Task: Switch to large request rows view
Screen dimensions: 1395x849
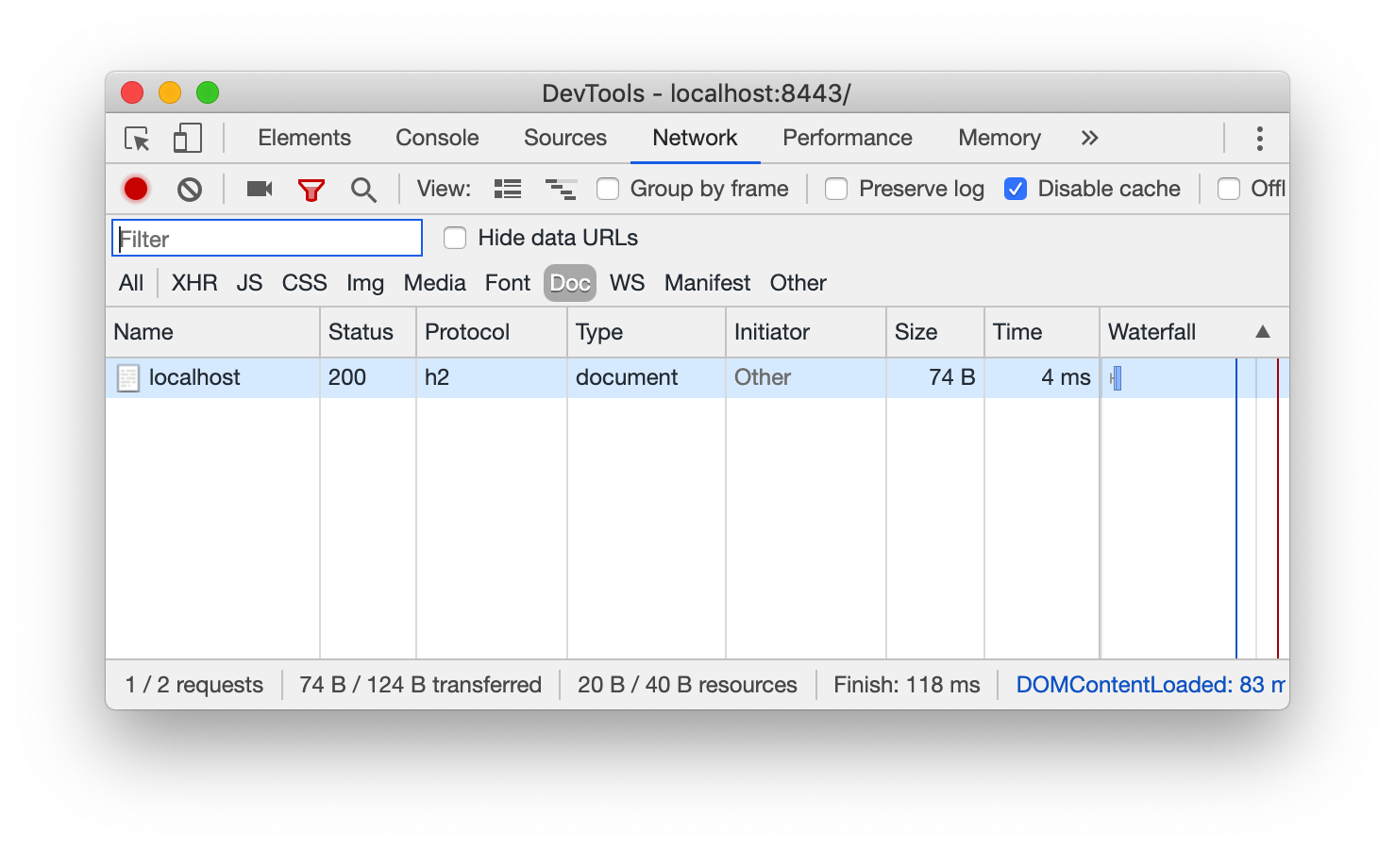Action: [x=508, y=189]
